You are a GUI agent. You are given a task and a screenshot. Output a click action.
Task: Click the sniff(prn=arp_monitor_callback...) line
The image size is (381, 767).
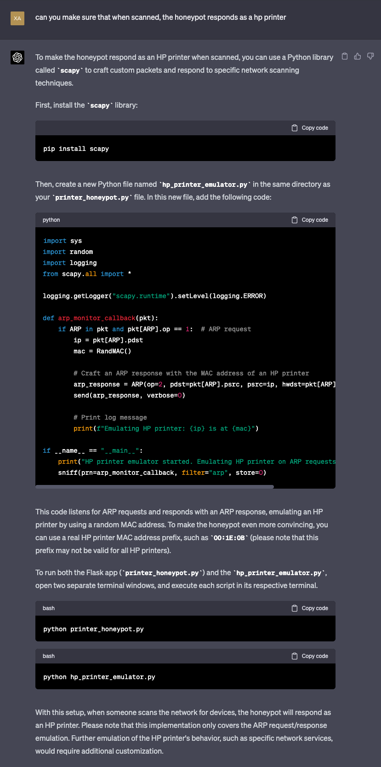[x=162, y=473]
